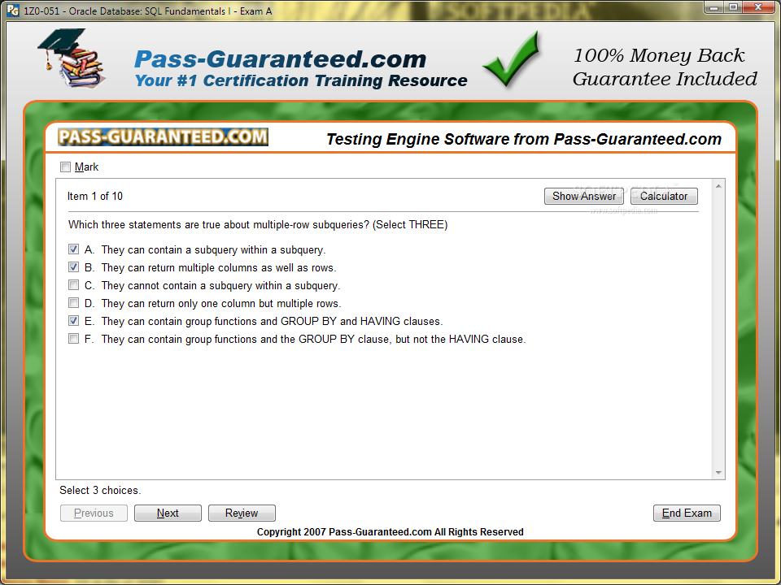Click answer text 'They cannot contain a subquery'
Viewport: 781px width, 585px height.
point(220,285)
